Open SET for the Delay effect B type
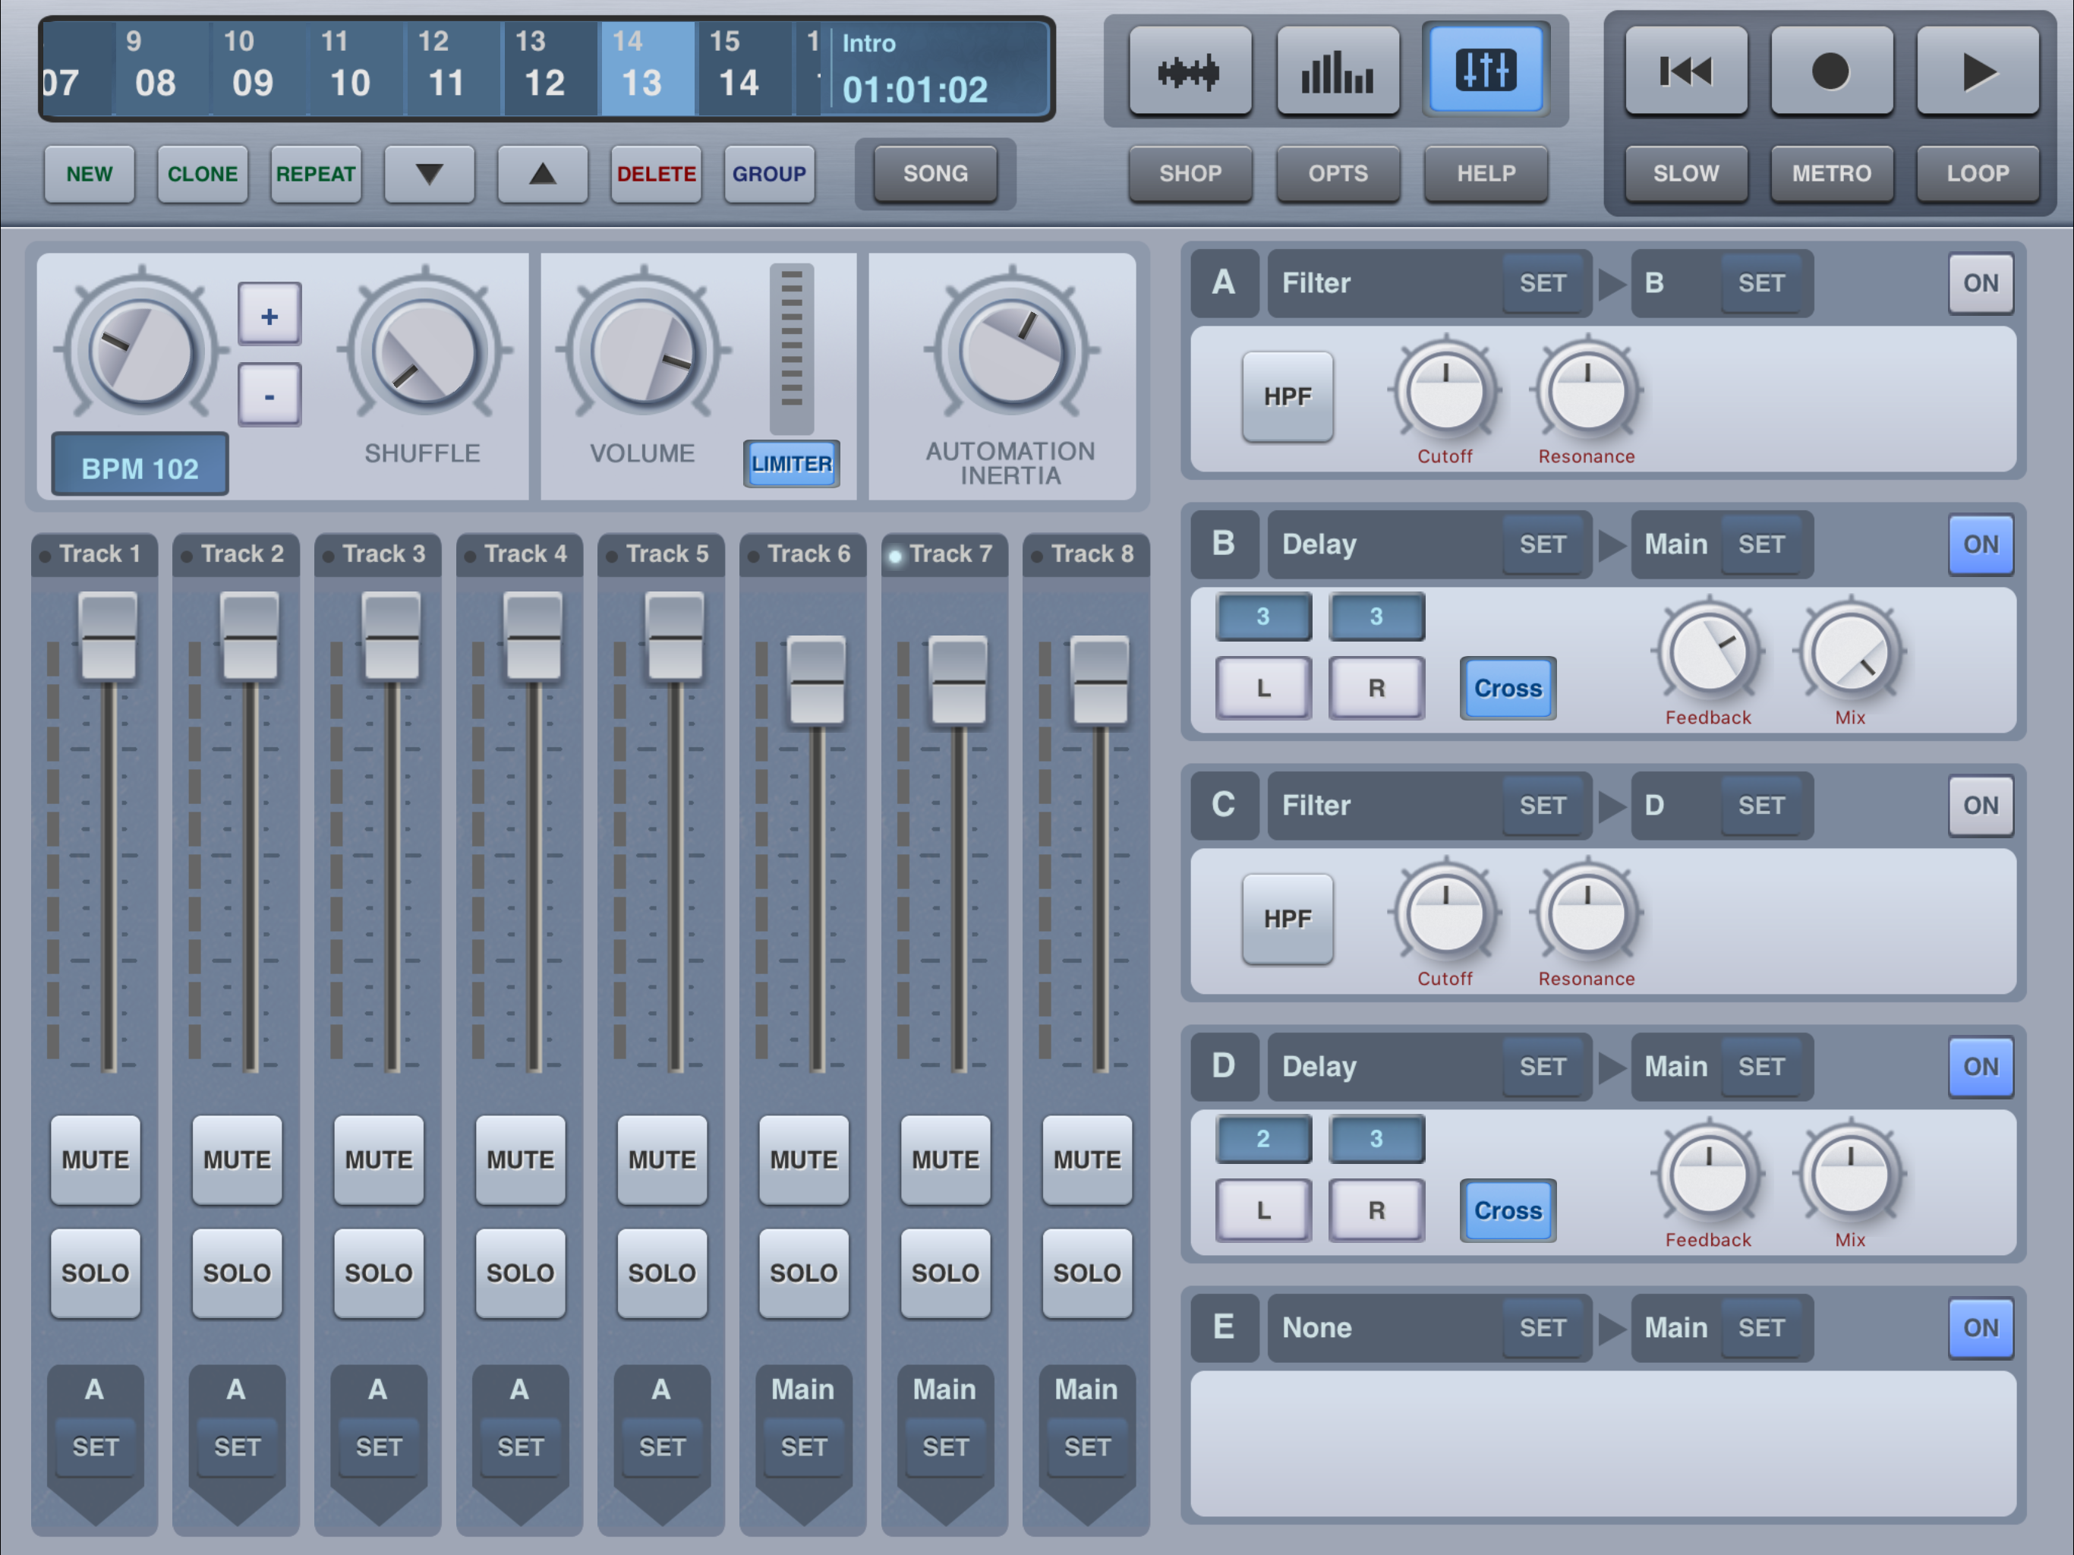This screenshot has height=1555, width=2074. [1541, 545]
